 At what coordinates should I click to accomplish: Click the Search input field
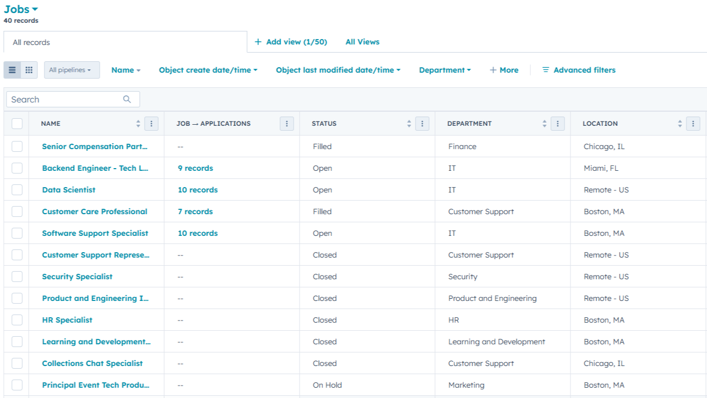(65, 99)
